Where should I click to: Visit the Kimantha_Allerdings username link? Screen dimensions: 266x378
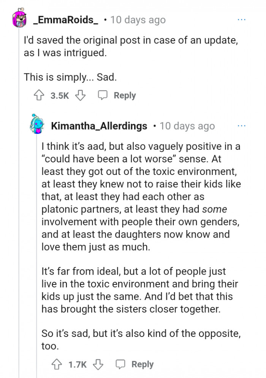99,126
